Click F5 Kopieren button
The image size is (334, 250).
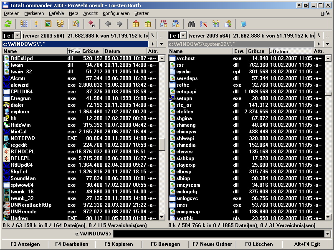(x=119, y=244)
